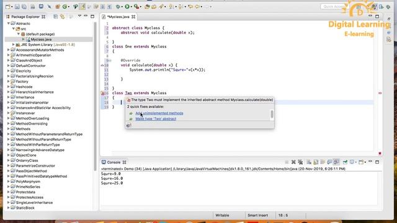The image size is (397, 223).
Task: Click Smart Insert in status bar
Action: pyautogui.click(x=258, y=216)
